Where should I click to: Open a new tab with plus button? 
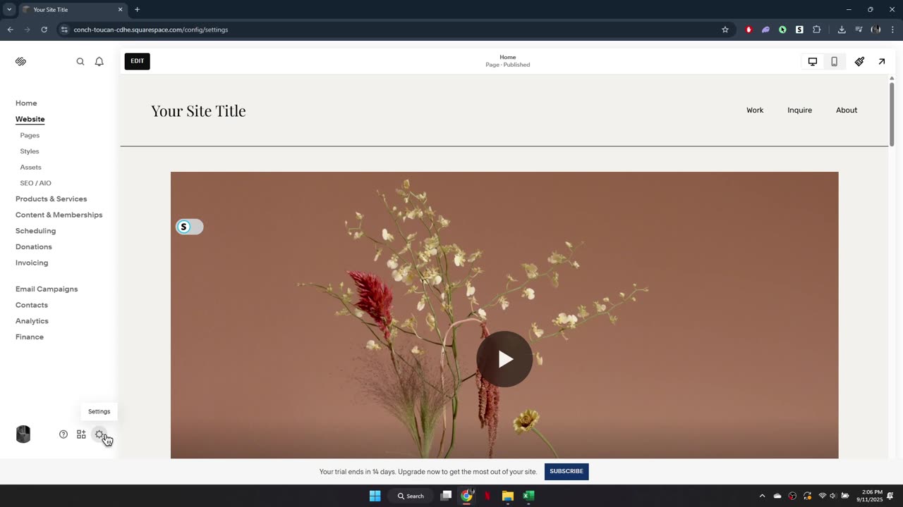(x=137, y=9)
